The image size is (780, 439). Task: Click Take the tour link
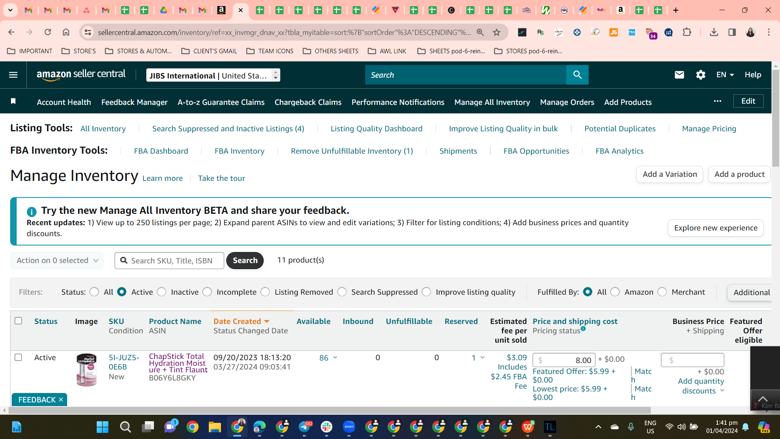coord(221,178)
